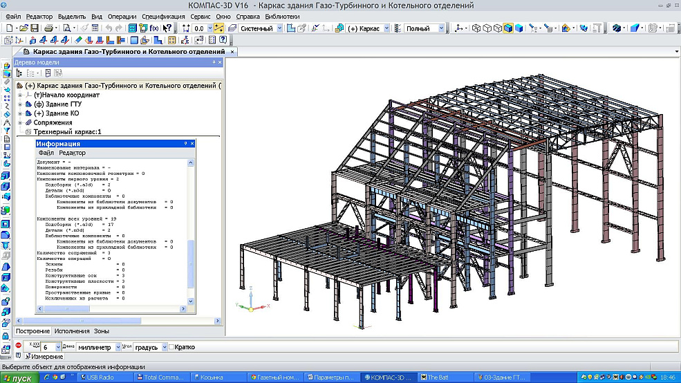Open the Системный layer dropdown
This screenshot has width=681, height=383.
coord(279,28)
